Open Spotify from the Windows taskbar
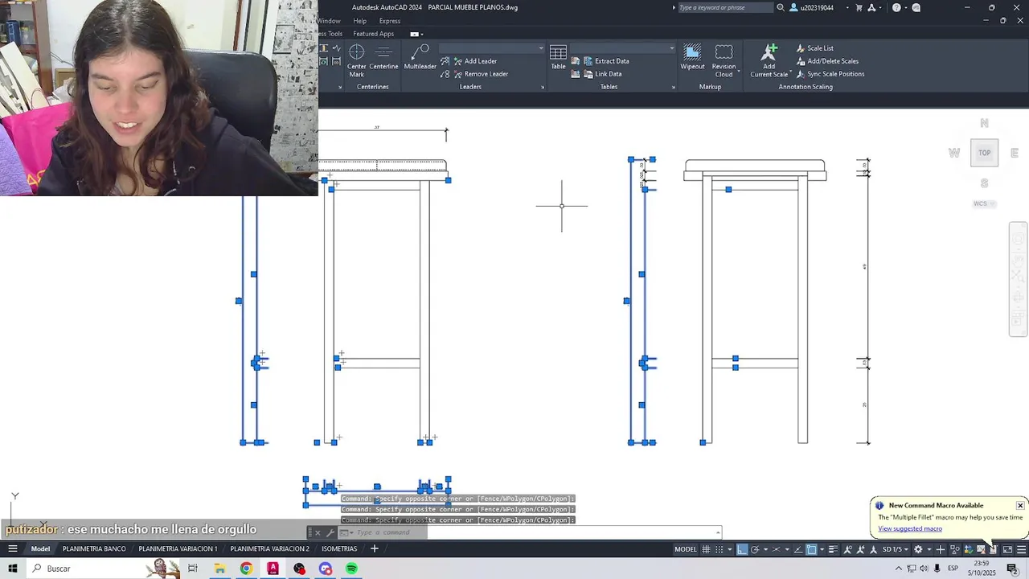This screenshot has width=1029, height=579. [351, 569]
